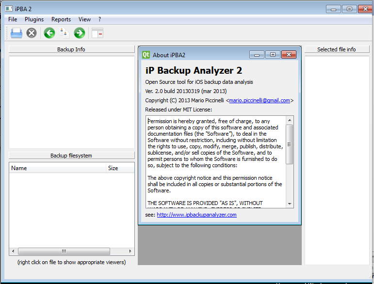
Task: Click the Qt logo in About iPBA2 title bar
Action: (x=146, y=55)
